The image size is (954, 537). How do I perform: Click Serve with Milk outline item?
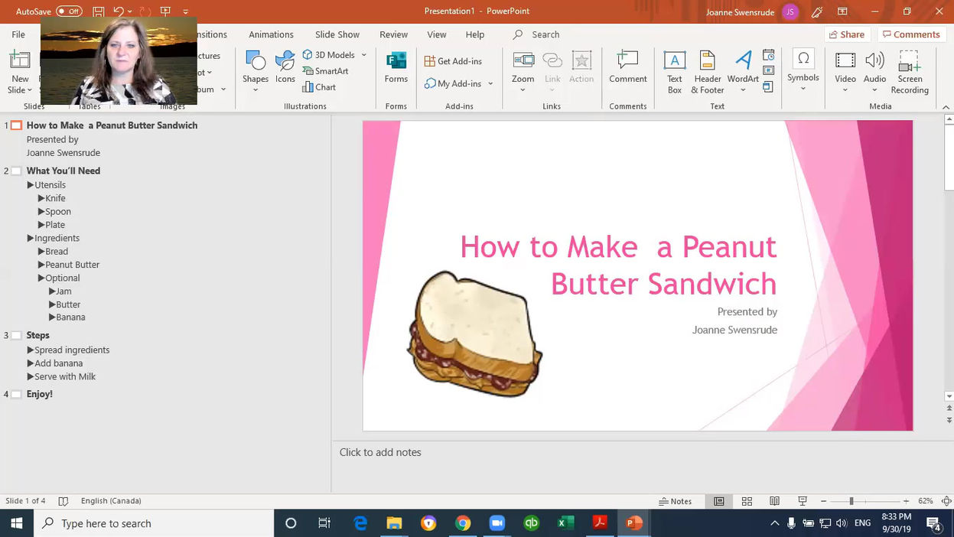click(65, 376)
